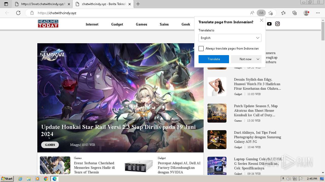Click the Tab actions menu icon
Image resolution: width=325 pixels, height=182 pixels.
[x=6, y=4]
